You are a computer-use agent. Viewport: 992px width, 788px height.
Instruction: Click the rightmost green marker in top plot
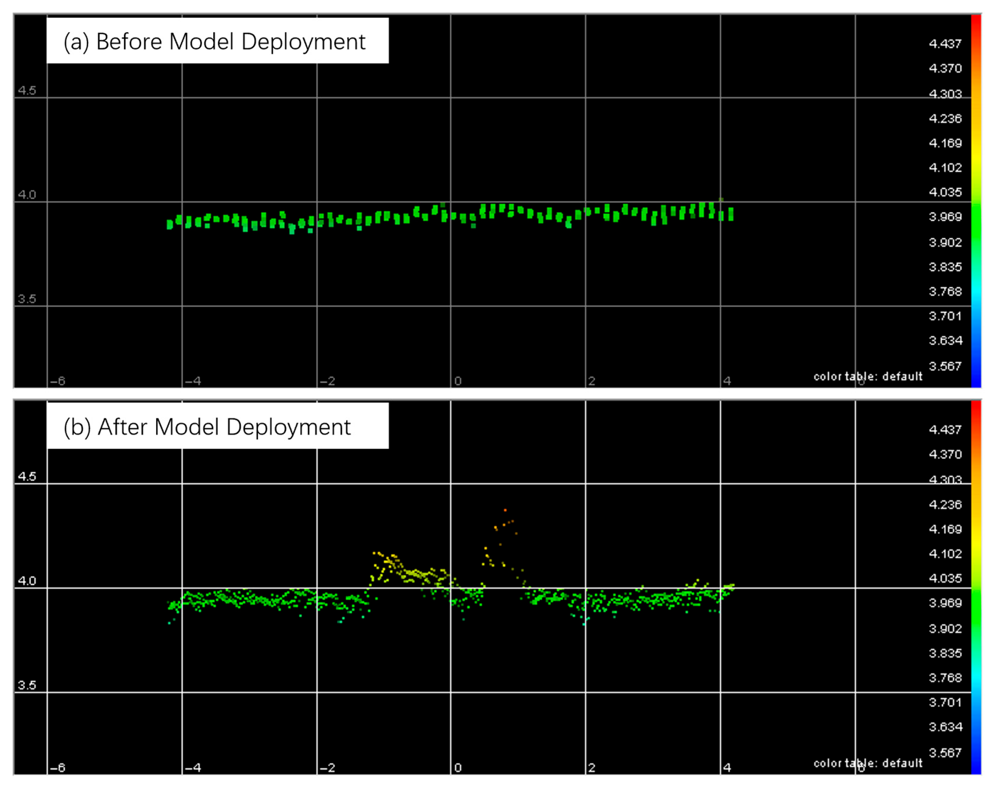(731, 214)
